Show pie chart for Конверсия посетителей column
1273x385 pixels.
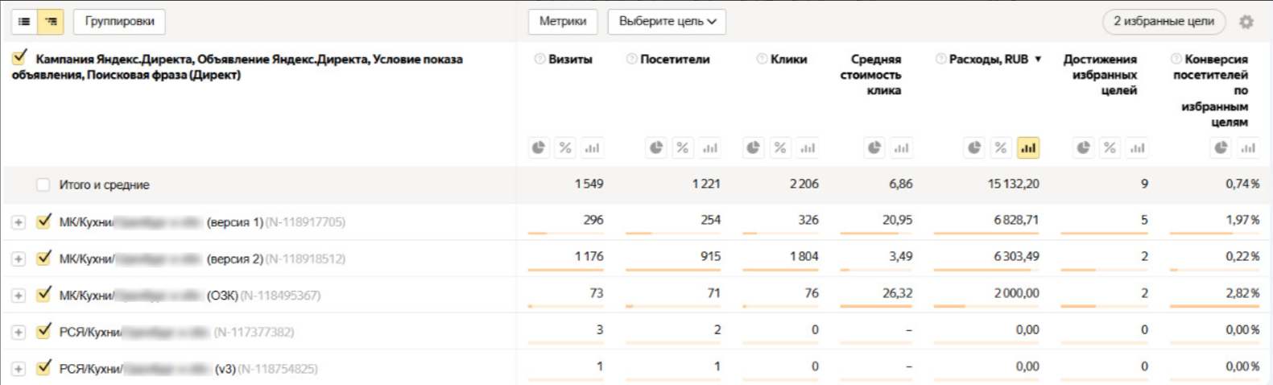click(1221, 147)
